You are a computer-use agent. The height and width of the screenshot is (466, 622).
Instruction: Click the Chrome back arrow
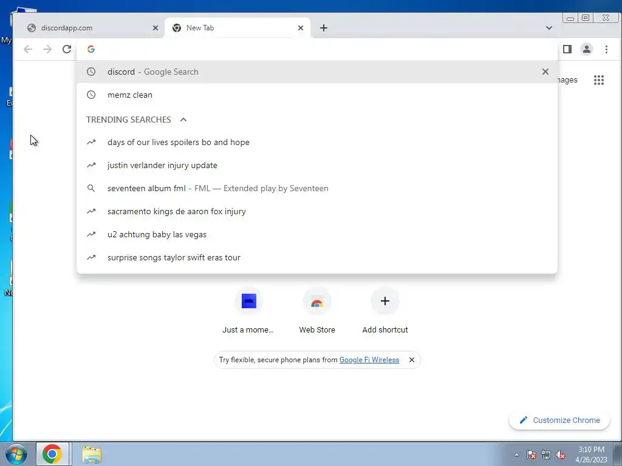(x=28, y=49)
